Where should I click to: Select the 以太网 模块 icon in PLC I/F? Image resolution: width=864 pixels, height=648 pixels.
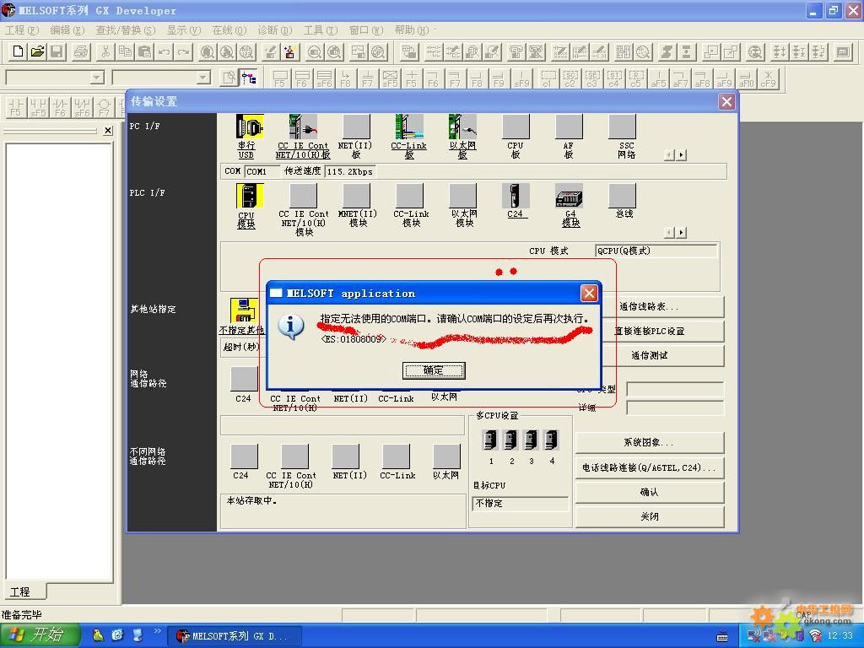[463, 196]
